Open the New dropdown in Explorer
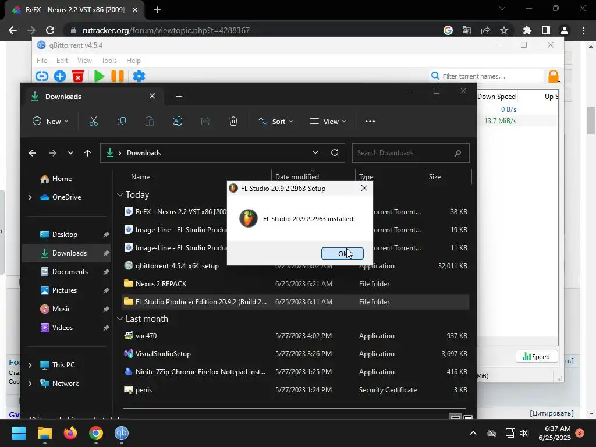Image resolution: width=596 pixels, height=447 pixels. 51,121
